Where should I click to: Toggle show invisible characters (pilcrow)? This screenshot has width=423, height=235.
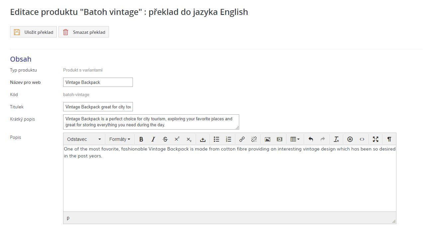coord(389,139)
